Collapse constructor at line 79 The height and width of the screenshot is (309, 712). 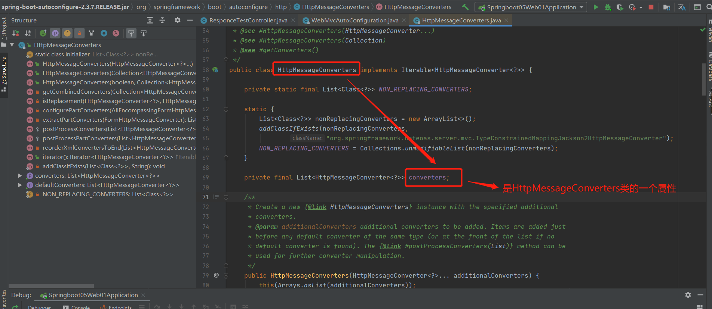click(x=226, y=275)
